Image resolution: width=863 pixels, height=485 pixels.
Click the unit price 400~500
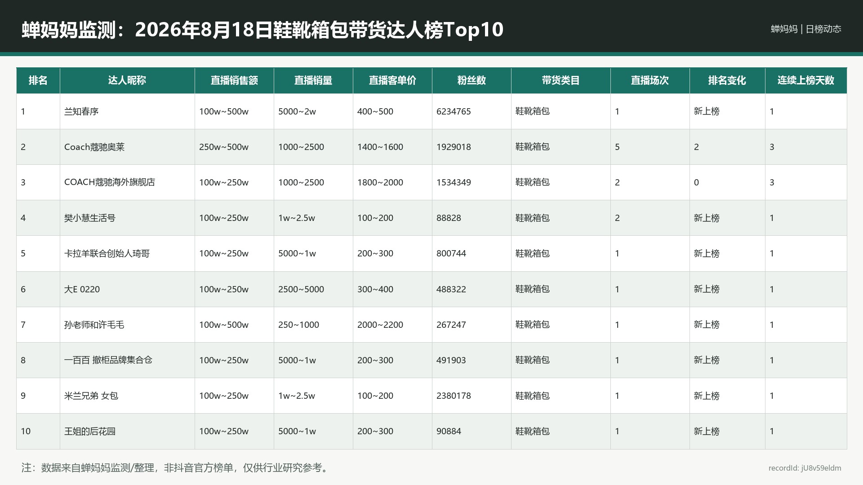point(375,111)
